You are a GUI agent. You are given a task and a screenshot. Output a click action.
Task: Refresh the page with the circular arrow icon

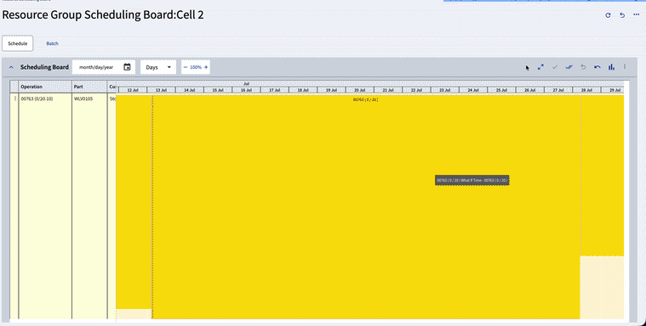coord(608,15)
